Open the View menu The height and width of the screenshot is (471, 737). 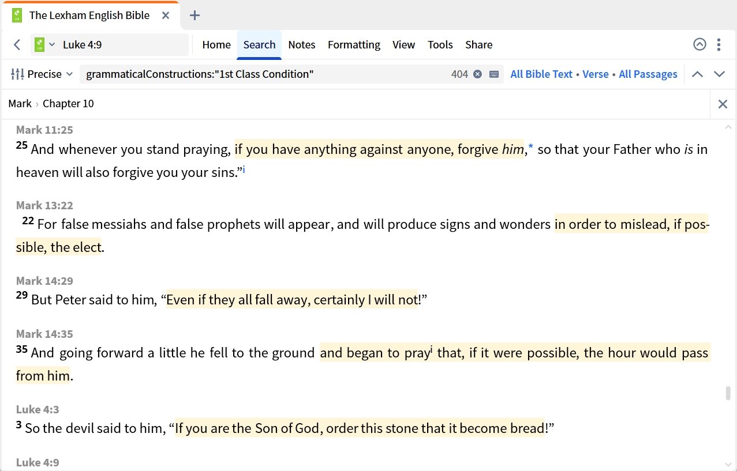403,44
